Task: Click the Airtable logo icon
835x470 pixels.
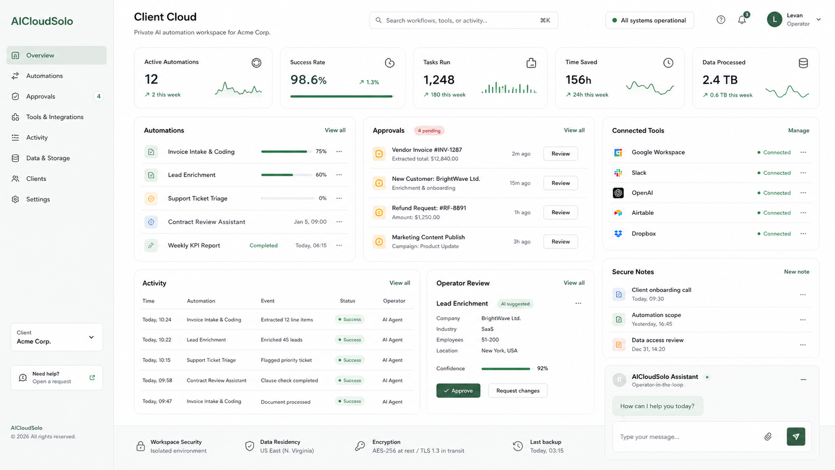Action: tap(618, 213)
